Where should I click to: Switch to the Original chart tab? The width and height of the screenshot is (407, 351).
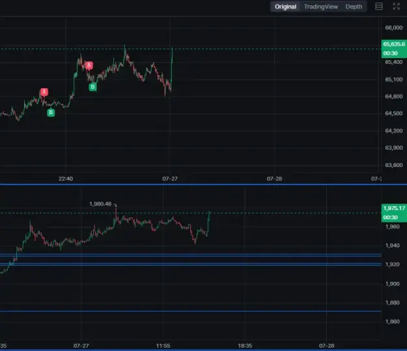[x=285, y=7]
